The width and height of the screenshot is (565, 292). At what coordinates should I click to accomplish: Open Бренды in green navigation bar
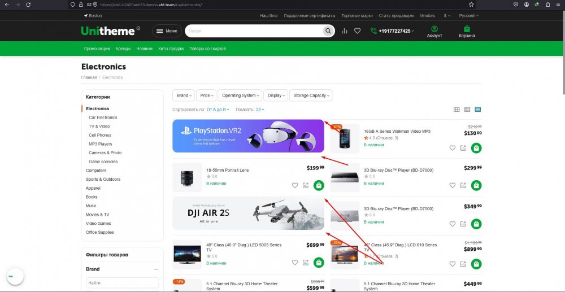tap(123, 49)
